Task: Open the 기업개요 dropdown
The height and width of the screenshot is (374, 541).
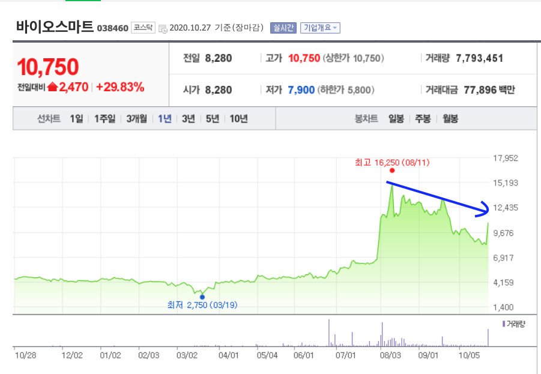Action: tap(320, 28)
